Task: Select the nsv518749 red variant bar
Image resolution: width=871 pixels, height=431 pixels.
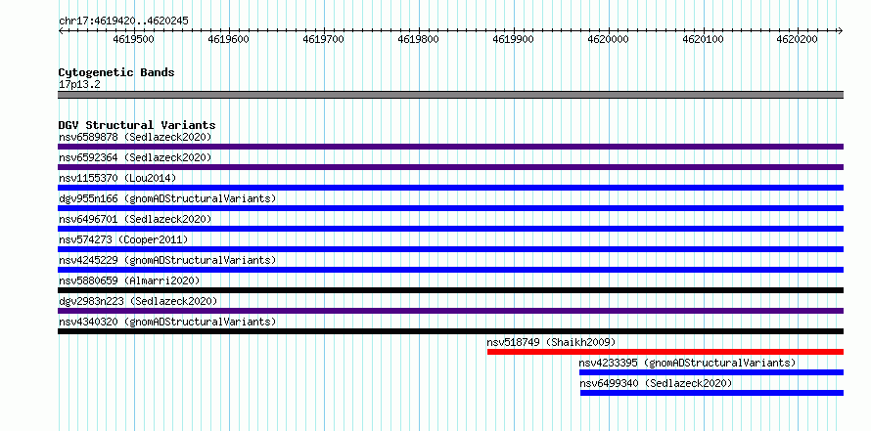Action: pos(665,352)
